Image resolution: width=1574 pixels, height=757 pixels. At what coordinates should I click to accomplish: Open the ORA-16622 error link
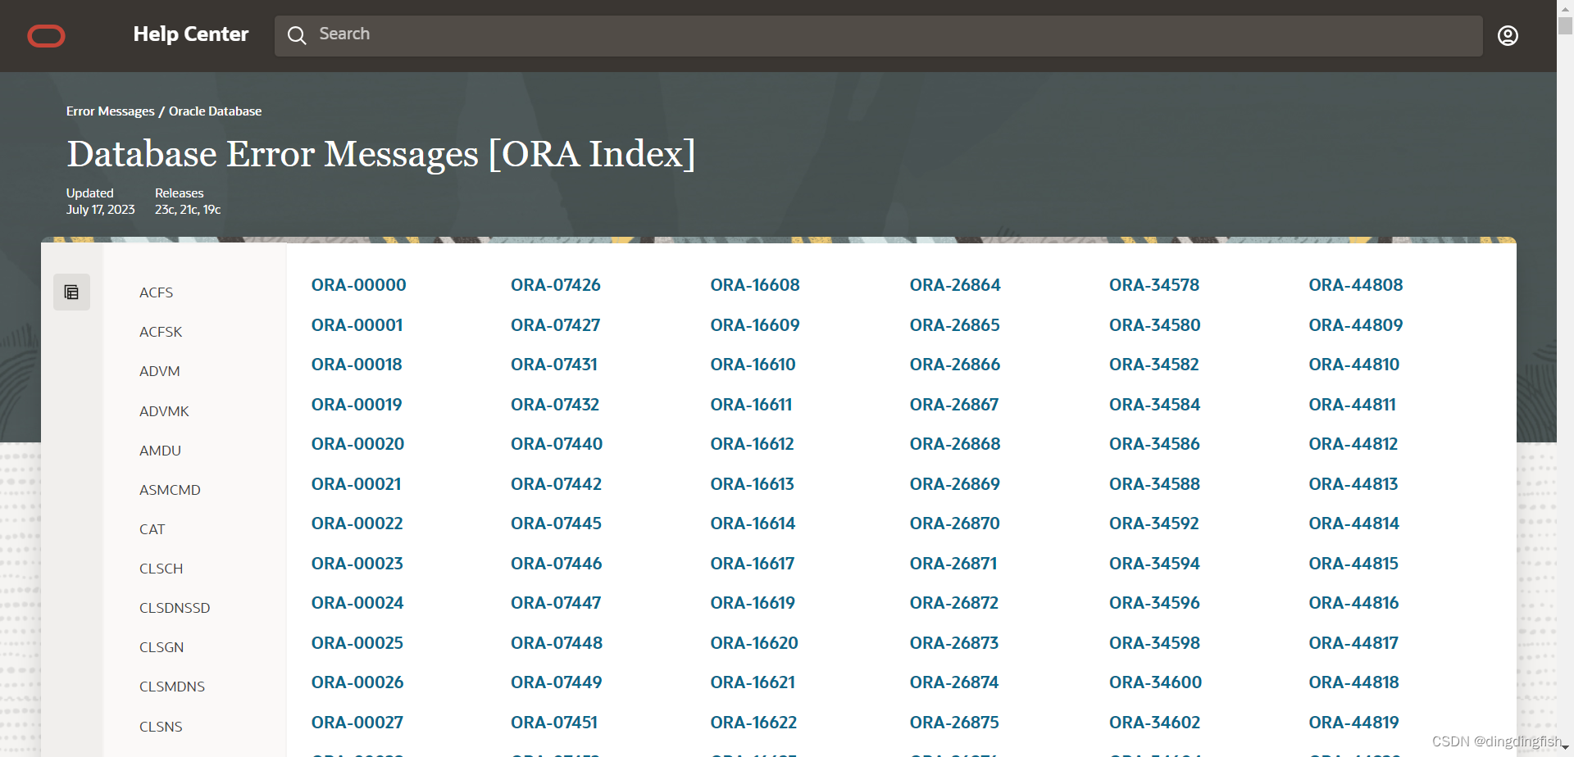pyautogui.click(x=753, y=723)
